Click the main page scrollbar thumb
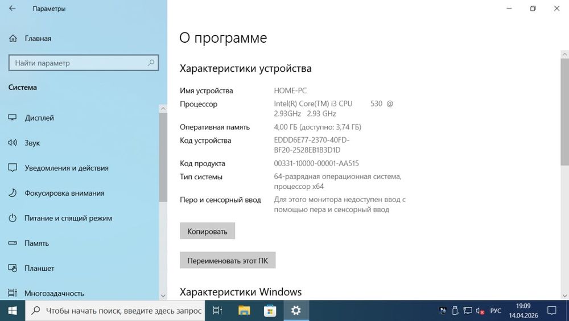The width and height of the screenshot is (569, 321). 564,112
